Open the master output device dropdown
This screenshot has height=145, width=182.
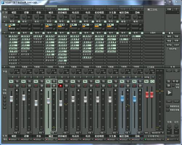(154, 140)
